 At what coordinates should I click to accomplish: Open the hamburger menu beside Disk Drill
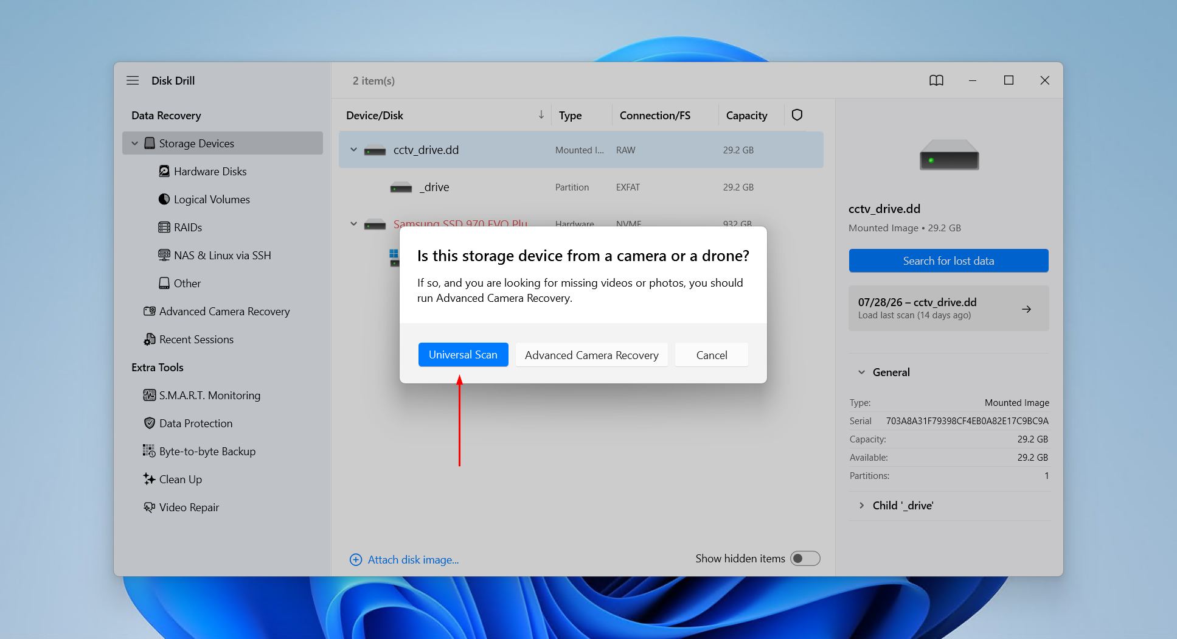coord(133,80)
